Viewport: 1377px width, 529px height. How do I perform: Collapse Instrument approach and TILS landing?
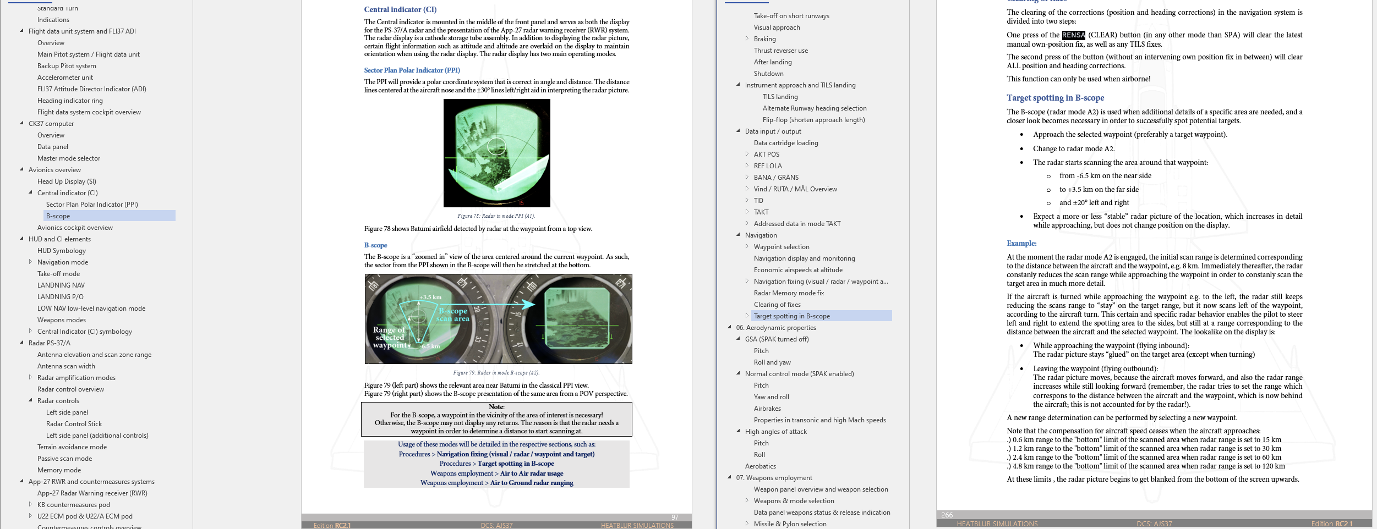(x=738, y=85)
